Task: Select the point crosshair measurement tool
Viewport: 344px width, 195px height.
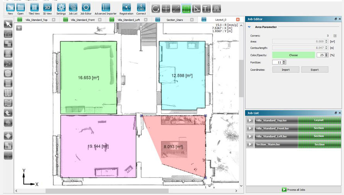Action: pyautogui.click(x=166, y=9)
